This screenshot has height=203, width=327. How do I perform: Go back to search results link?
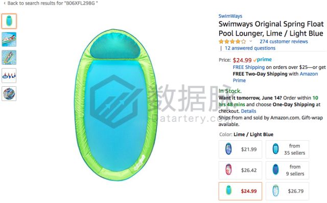coord(51,4)
